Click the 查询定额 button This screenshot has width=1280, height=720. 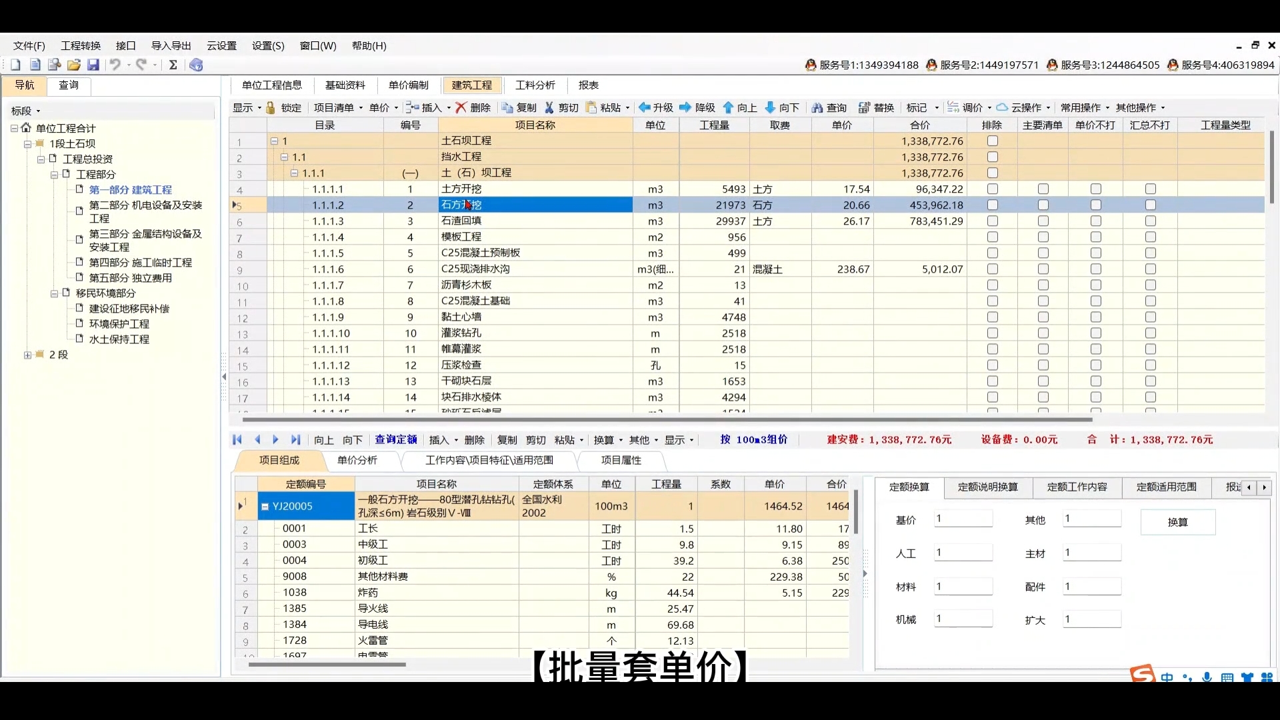(396, 439)
